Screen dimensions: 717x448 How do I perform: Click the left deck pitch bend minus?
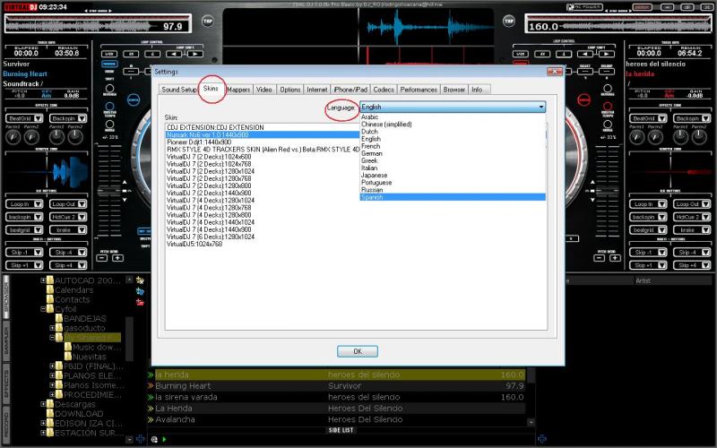(x=102, y=258)
